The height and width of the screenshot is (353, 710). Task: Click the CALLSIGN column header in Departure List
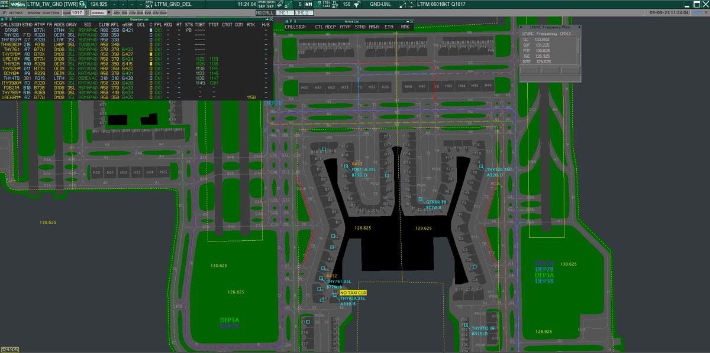(11, 25)
